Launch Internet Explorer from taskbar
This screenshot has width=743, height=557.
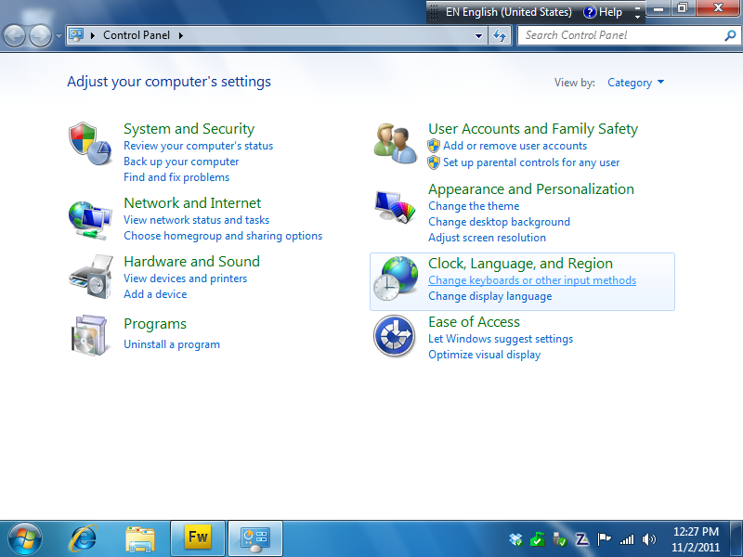(84, 538)
